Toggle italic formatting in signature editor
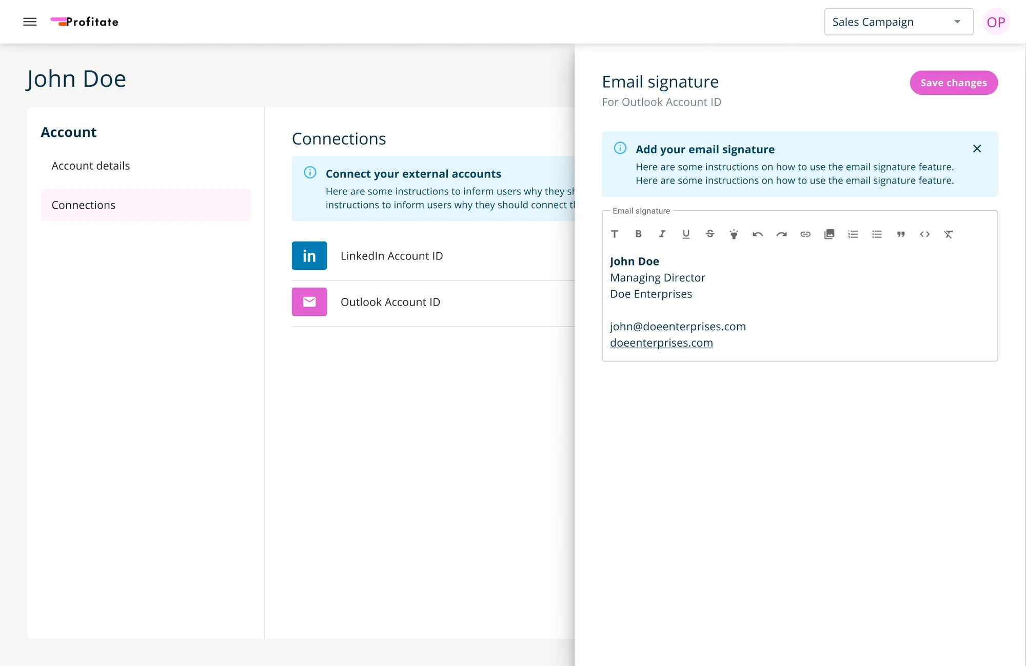Screen dimensions: 1026x666 coord(662,234)
